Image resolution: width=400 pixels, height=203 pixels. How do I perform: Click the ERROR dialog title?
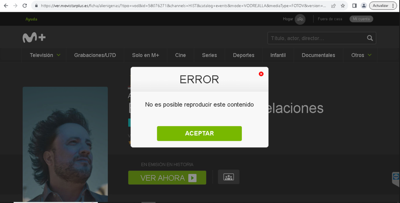199,80
